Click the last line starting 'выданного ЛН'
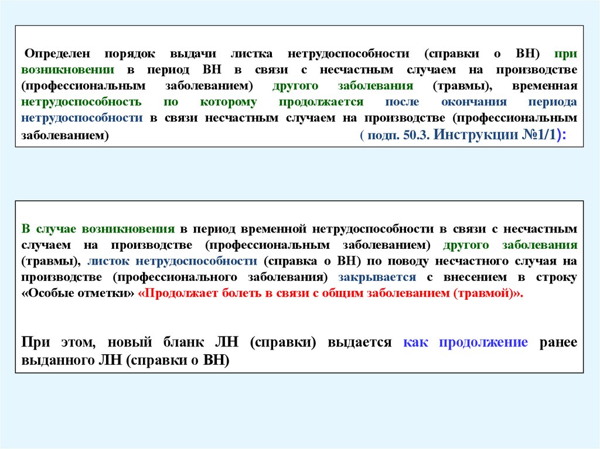The image size is (600, 449). pyautogui.click(x=125, y=360)
